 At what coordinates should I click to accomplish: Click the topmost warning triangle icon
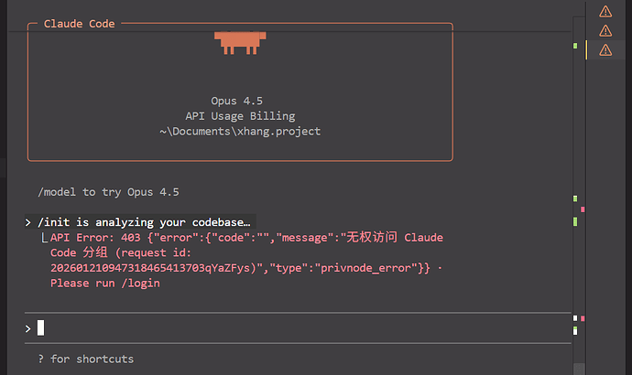click(605, 11)
